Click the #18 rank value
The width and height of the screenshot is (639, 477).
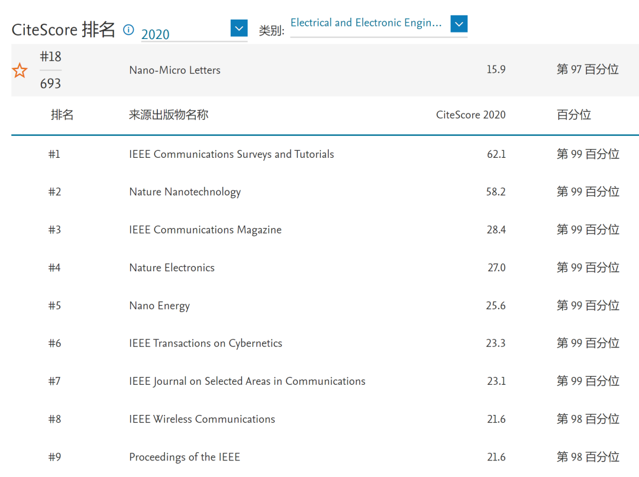pos(50,57)
